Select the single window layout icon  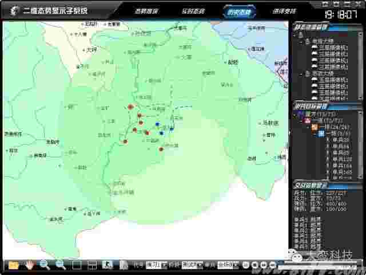pos(76,265)
